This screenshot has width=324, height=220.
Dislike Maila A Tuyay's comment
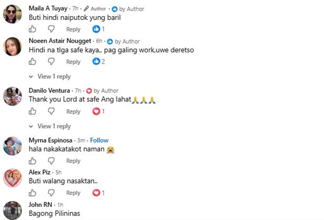[51, 29]
